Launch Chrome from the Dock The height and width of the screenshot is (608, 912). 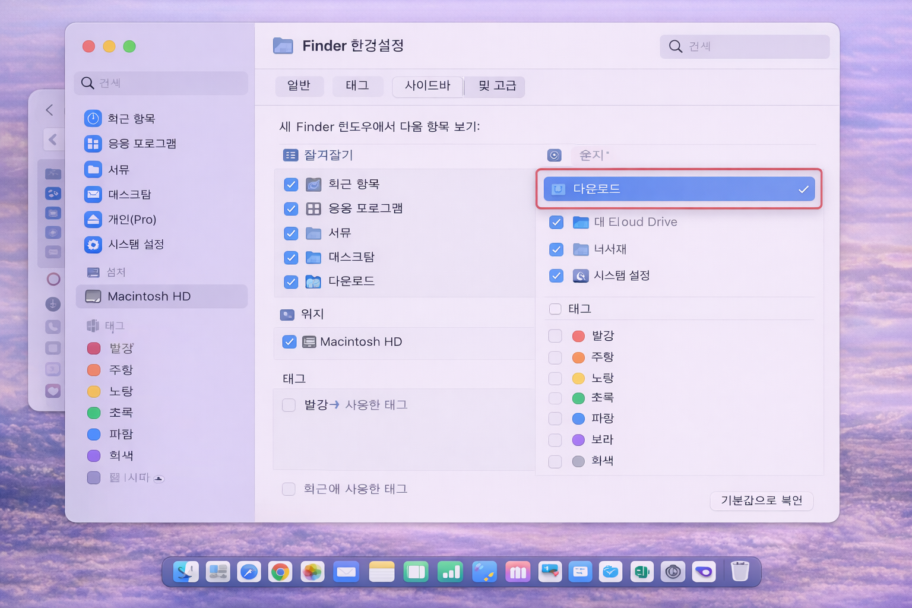280,572
